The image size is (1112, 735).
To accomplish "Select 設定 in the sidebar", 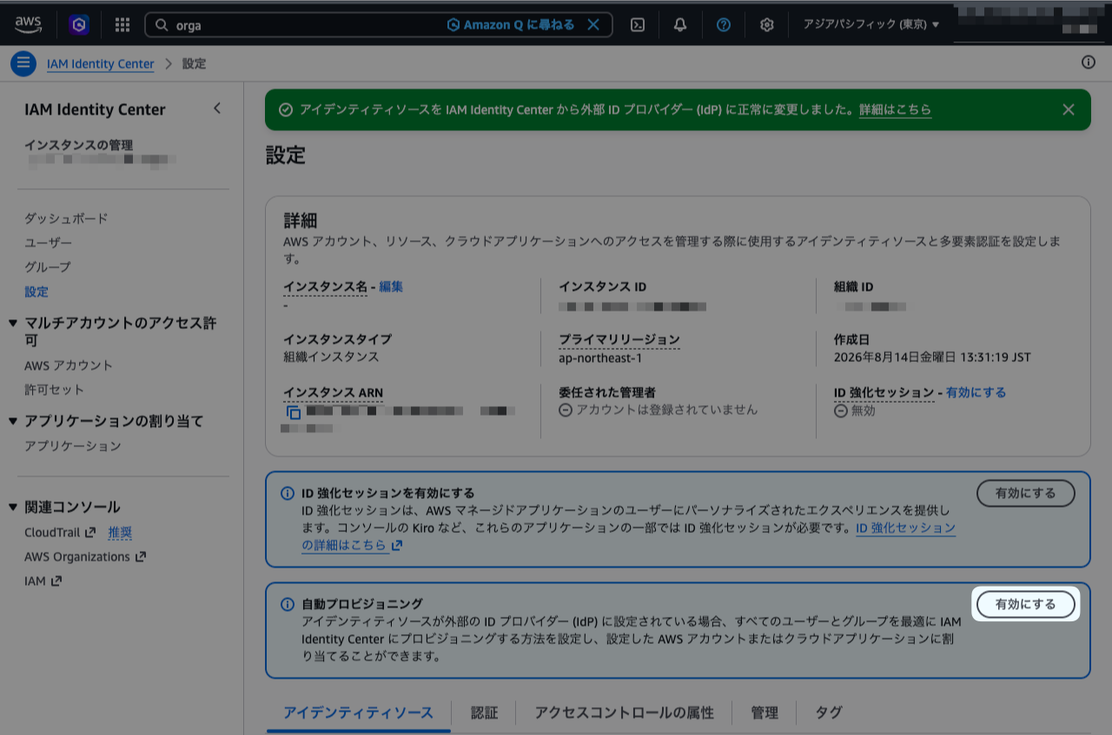I will [36, 292].
